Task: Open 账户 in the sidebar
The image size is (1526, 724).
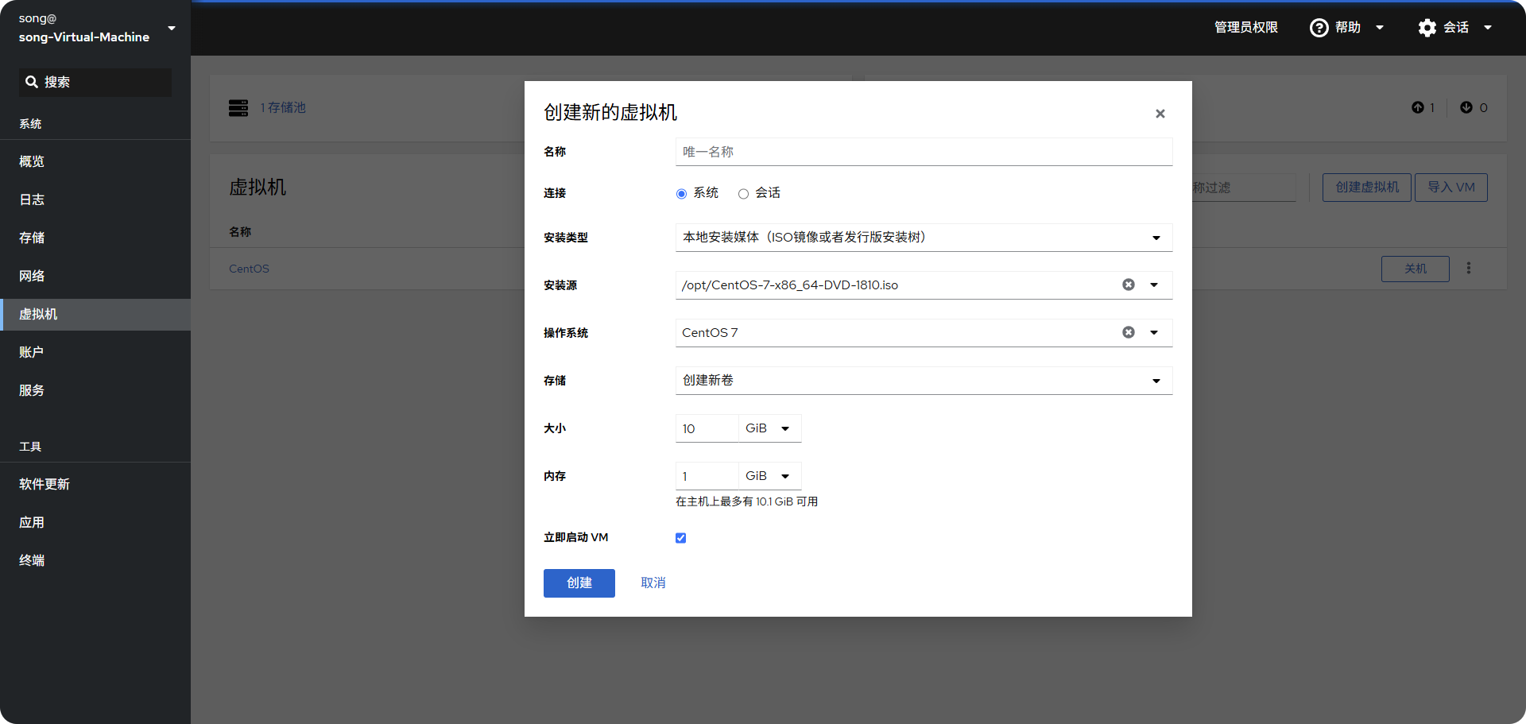Action: click(95, 352)
